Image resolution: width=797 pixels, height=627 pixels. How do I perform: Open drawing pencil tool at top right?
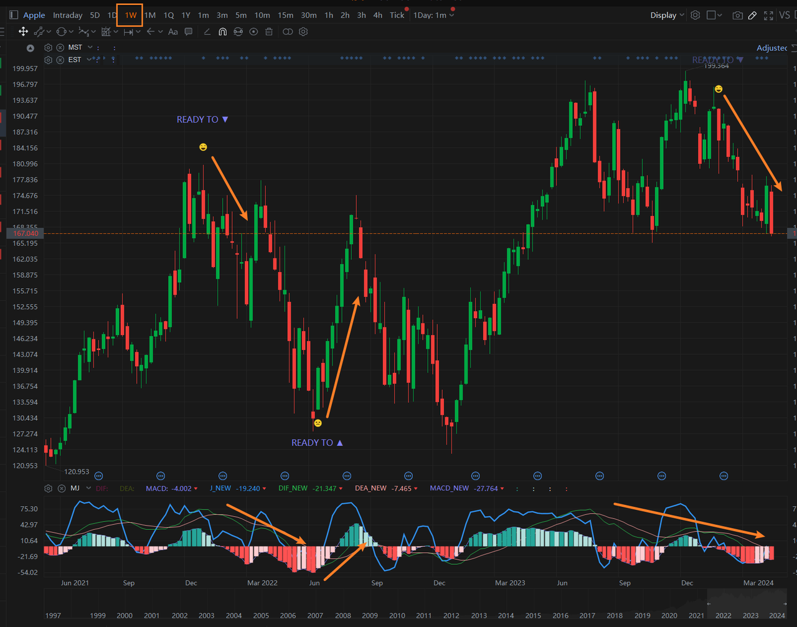point(753,15)
